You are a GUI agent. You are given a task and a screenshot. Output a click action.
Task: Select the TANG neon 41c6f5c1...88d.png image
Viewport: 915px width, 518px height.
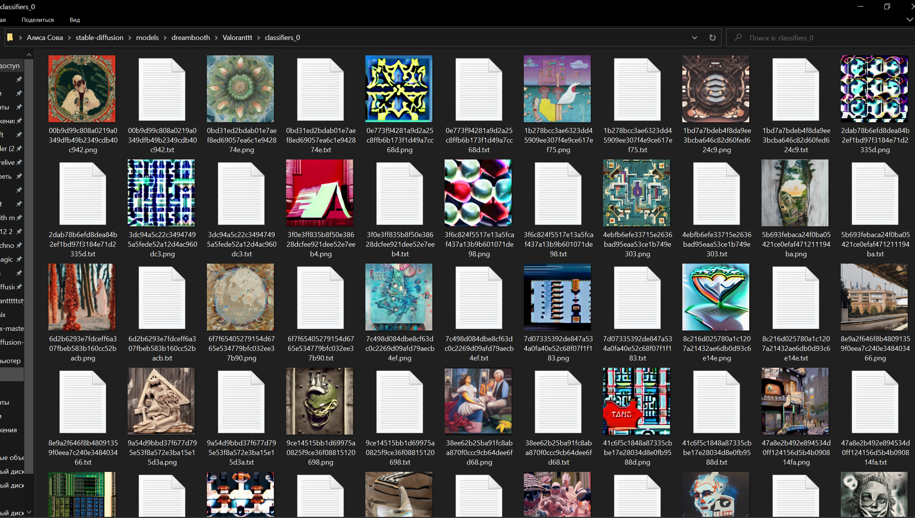point(636,401)
